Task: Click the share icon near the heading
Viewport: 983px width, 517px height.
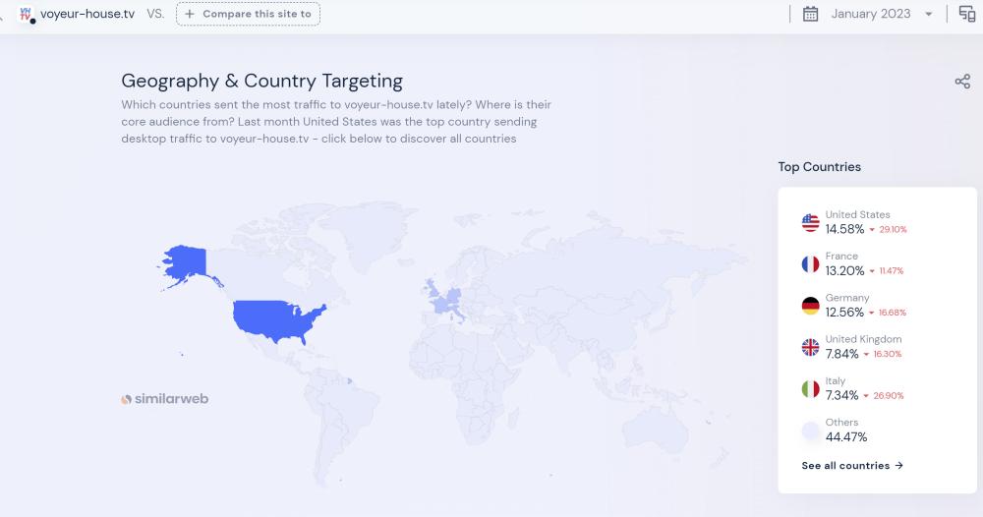Action: 962,82
